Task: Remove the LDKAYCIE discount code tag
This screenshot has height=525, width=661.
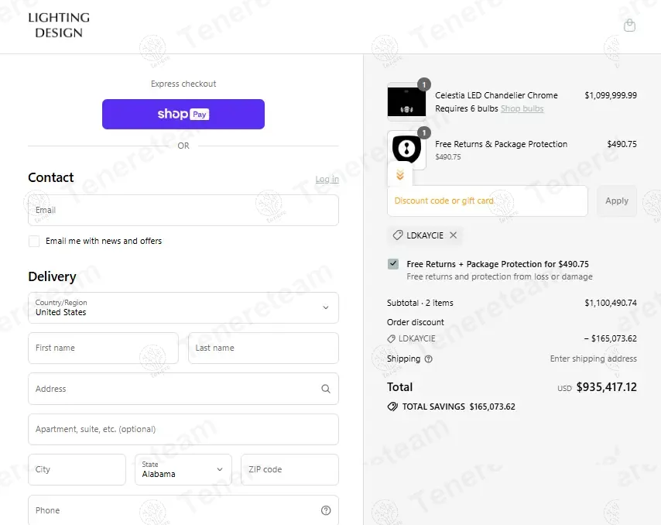Action: (x=454, y=235)
